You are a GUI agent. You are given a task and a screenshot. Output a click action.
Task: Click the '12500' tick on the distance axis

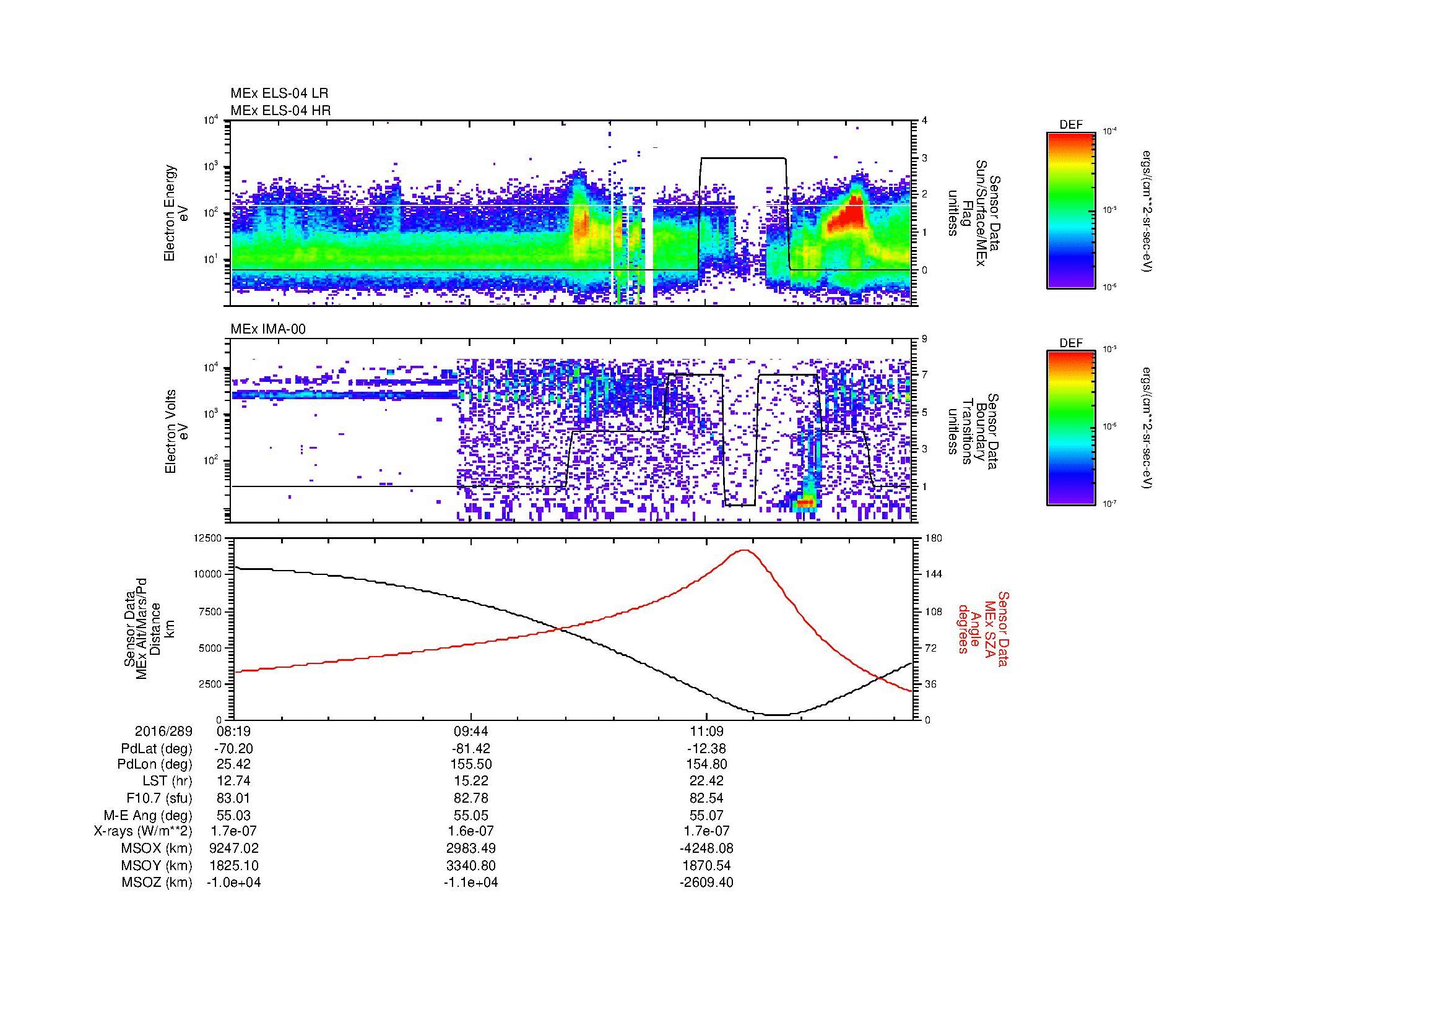click(x=207, y=538)
